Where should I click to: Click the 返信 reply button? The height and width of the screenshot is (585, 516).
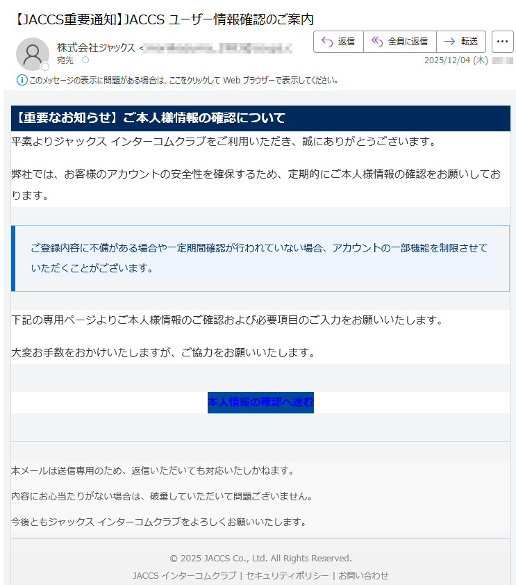tap(338, 42)
